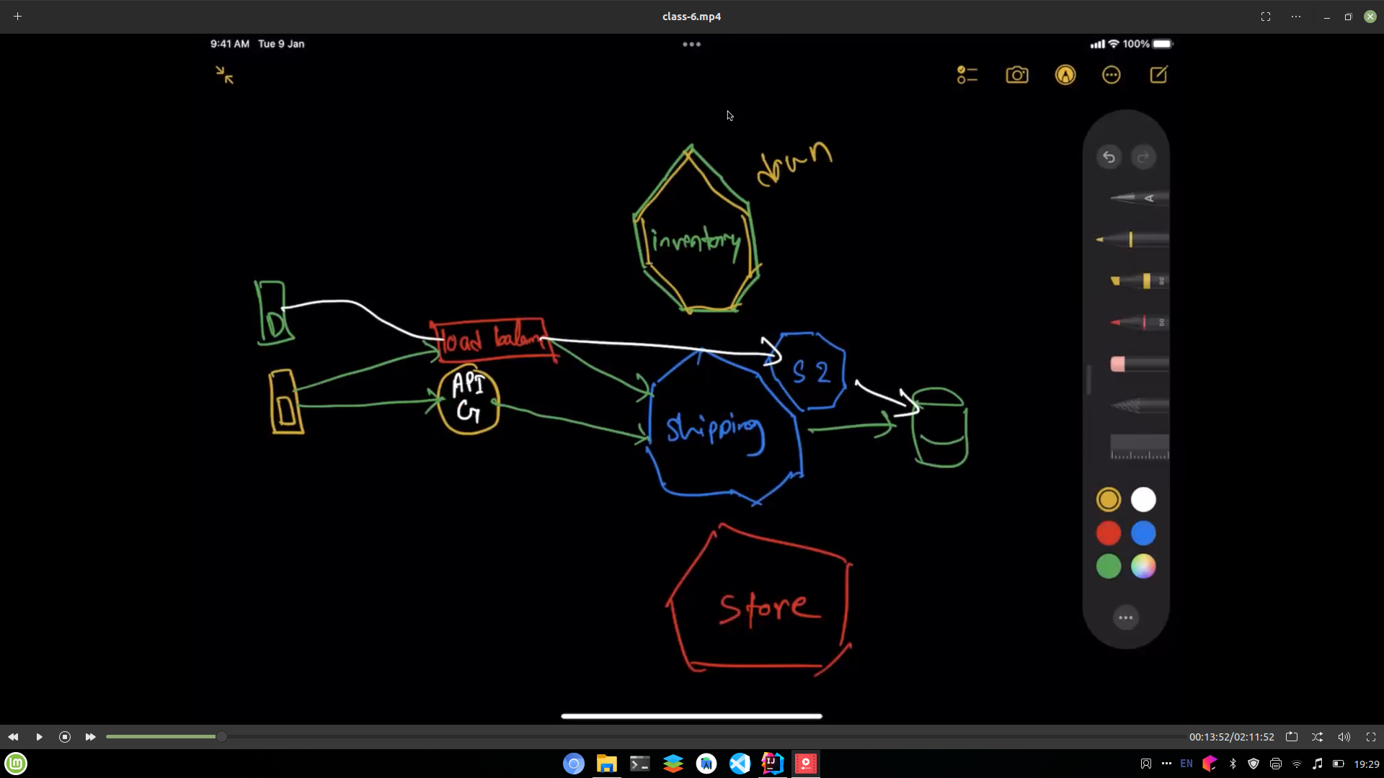Click the play button in the player
The height and width of the screenshot is (778, 1384).
coord(39,737)
